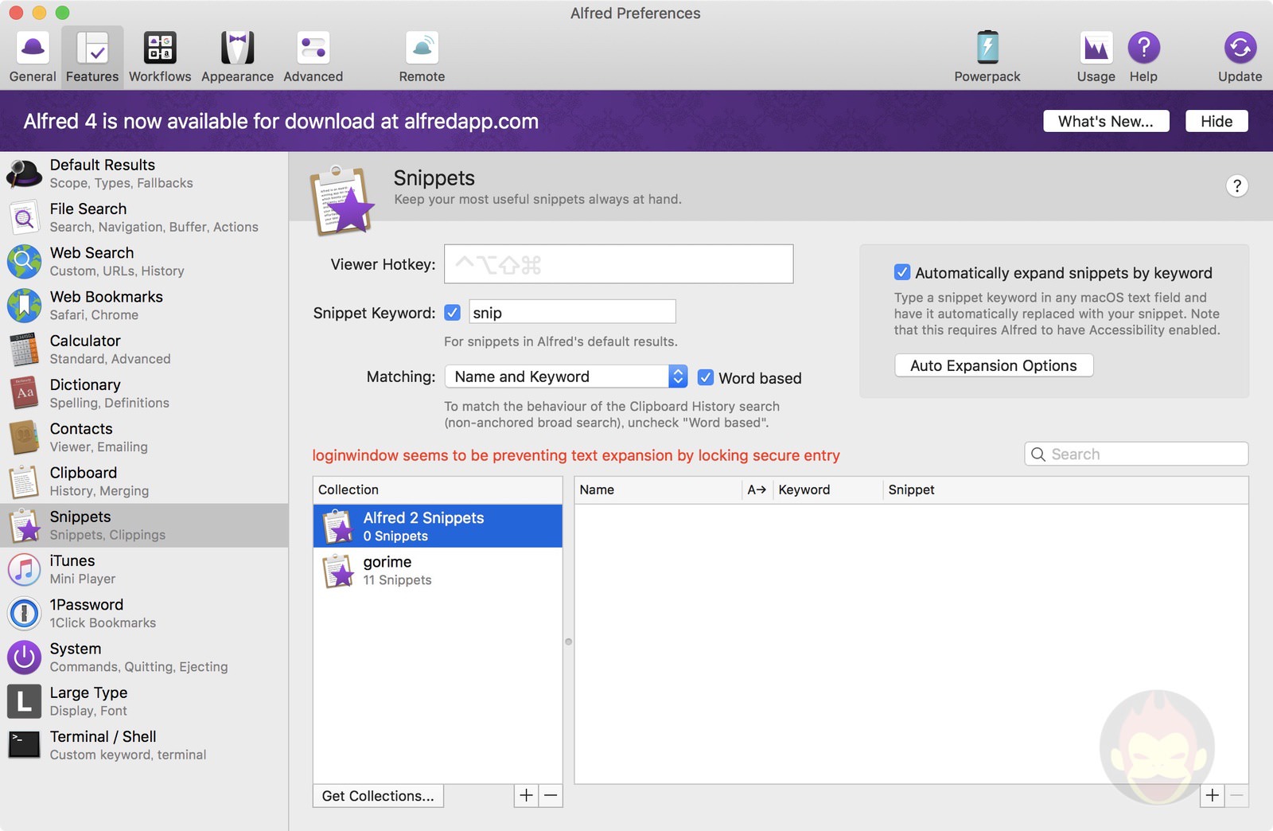1273x831 pixels.
Task: Open Appearance tuxedo icon
Action: click(237, 57)
